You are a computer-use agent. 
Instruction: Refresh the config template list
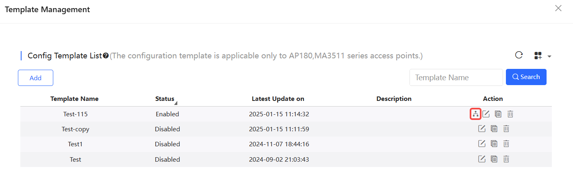[x=519, y=55]
